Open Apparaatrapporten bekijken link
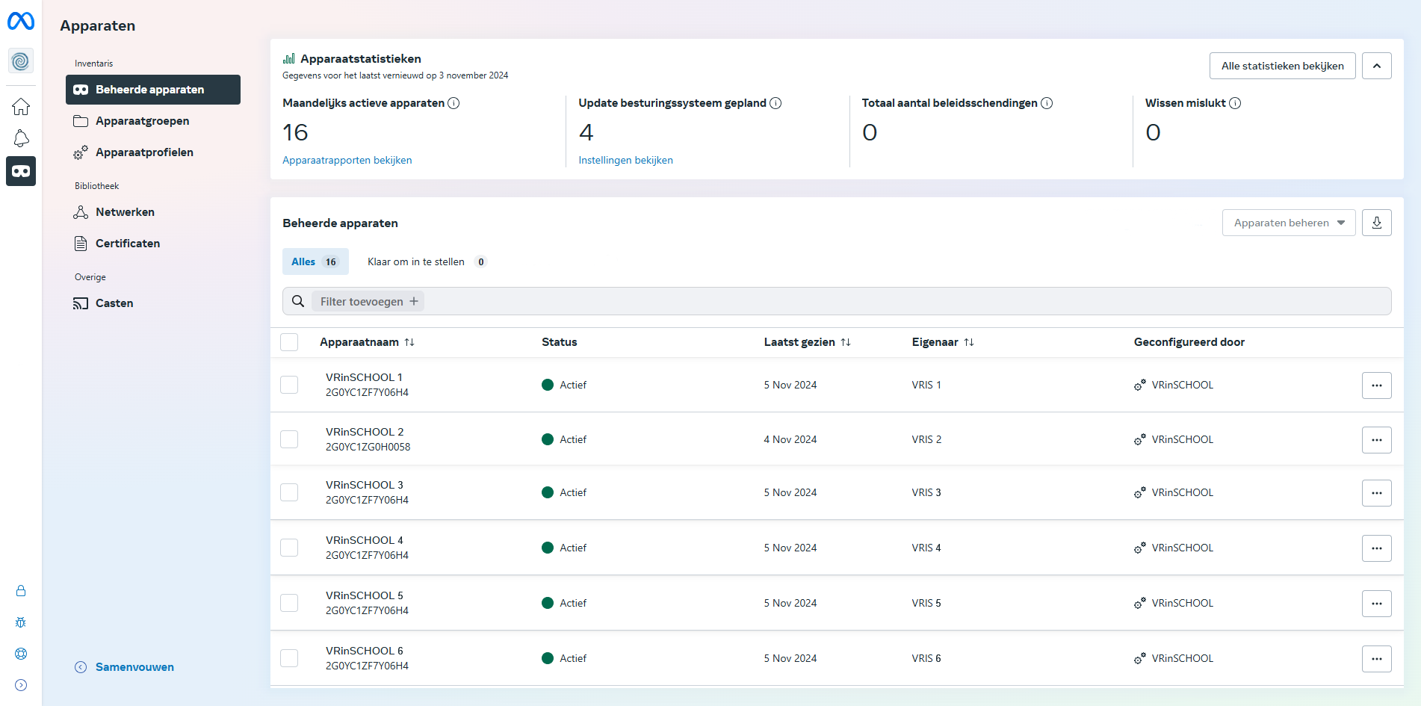Viewport: 1421px width, 706px height. tap(347, 160)
